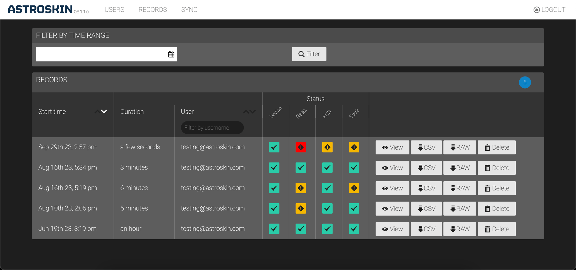The image size is (576, 270).
Task: Click ECG green checkmark for Aug 10th record
Action: click(327, 208)
